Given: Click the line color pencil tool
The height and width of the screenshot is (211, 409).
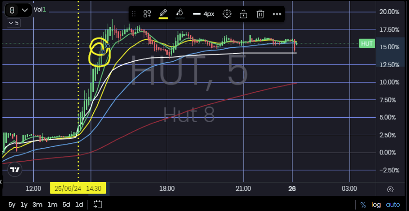Looking at the screenshot, I should click(163, 14).
